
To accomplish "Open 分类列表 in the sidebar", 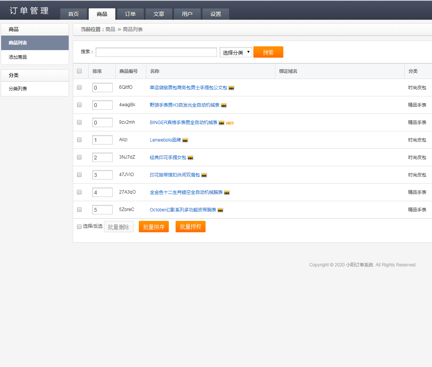I will [18, 89].
